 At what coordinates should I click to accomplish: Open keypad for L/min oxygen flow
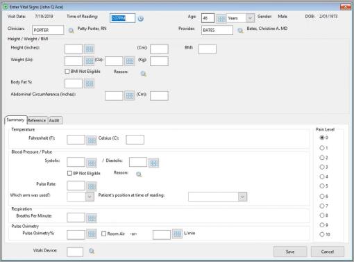point(178,234)
